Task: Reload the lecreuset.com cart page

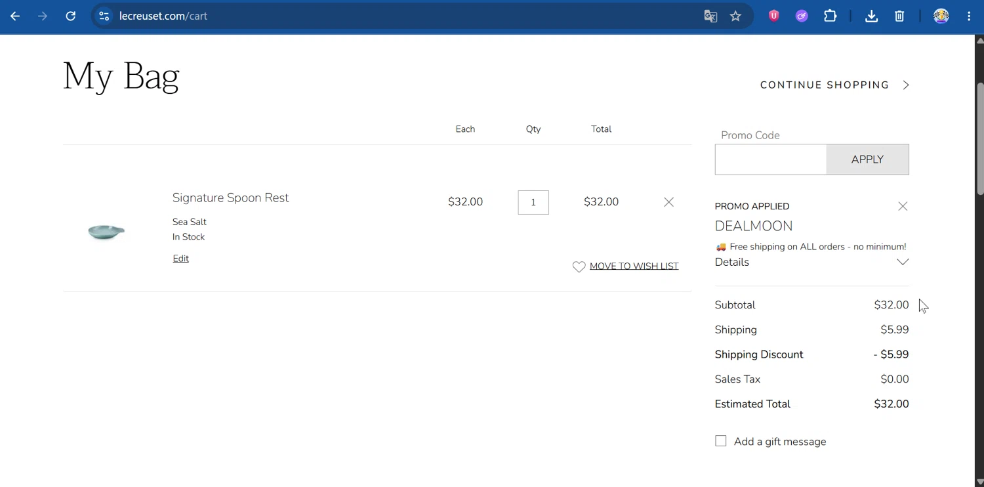Action: [71, 16]
